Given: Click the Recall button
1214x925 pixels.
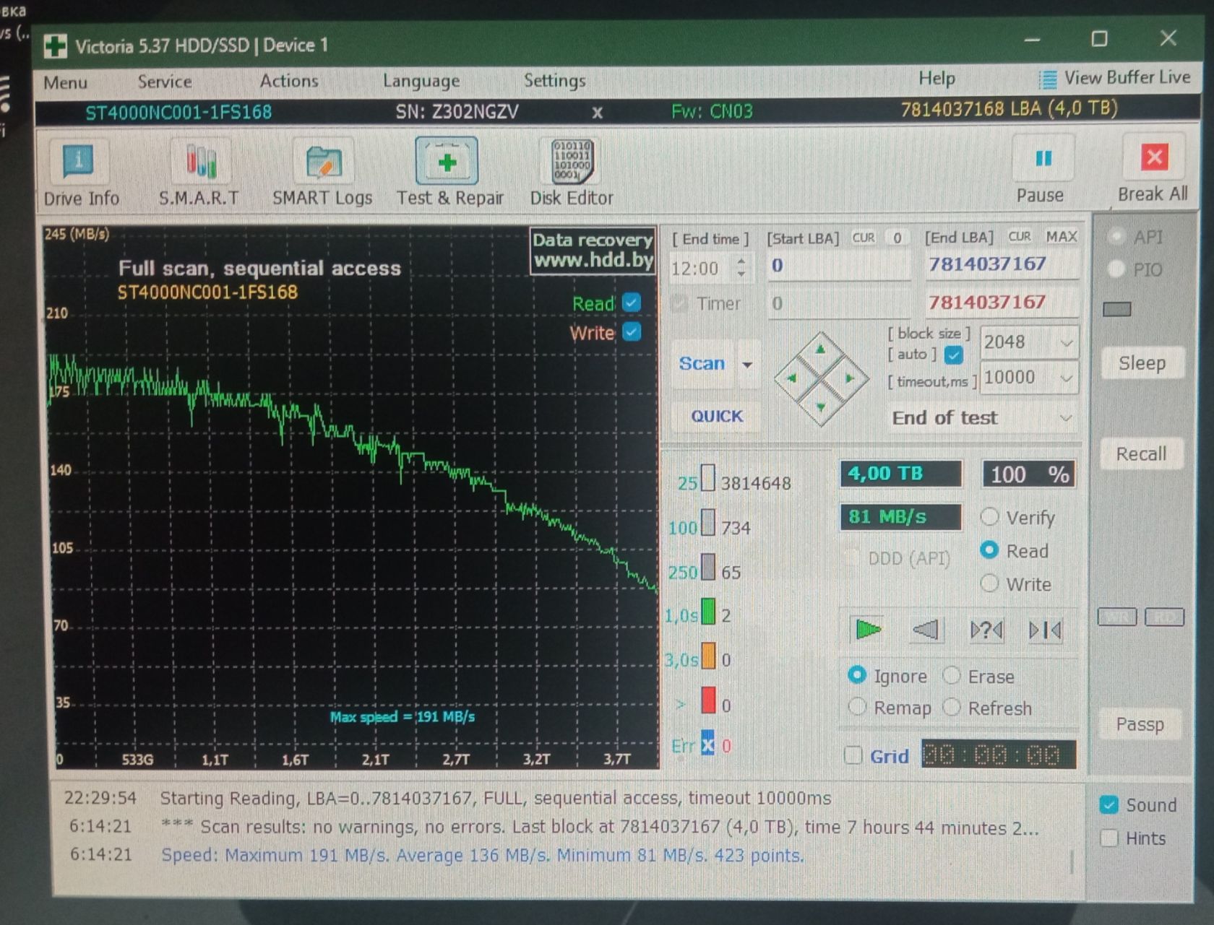Looking at the screenshot, I should pyautogui.click(x=1141, y=454).
